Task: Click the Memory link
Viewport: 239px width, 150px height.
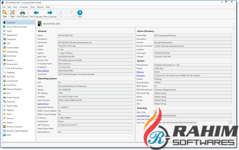Action: click(x=140, y=72)
